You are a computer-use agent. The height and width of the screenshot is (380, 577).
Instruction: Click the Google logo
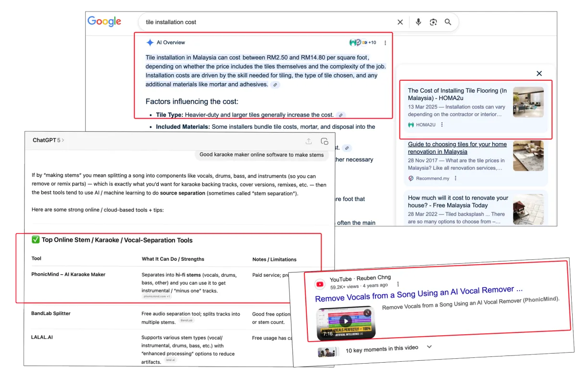(104, 22)
